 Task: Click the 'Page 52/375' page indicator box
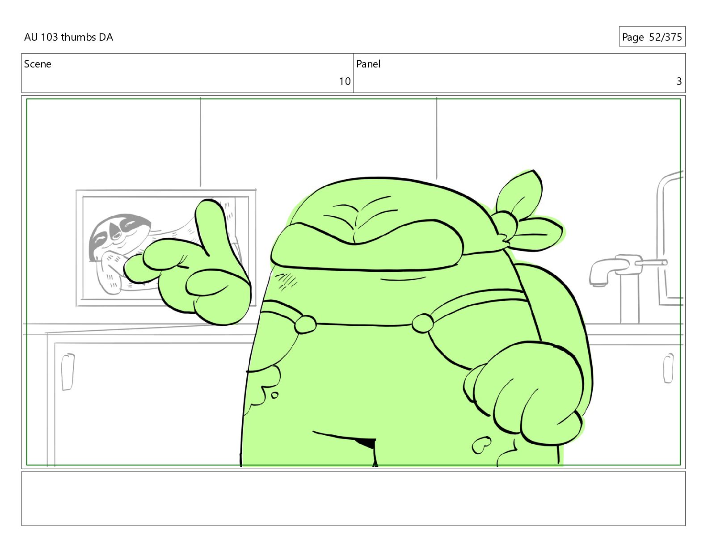(652, 37)
